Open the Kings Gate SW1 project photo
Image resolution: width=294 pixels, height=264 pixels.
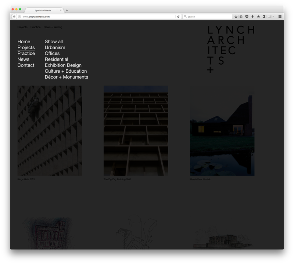coord(50,131)
